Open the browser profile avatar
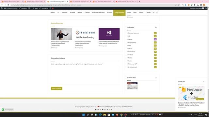Viewport: 209px width, 117px height. [x=204, y=5]
